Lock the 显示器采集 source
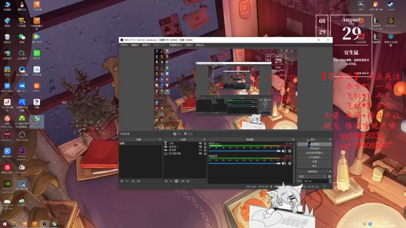 coord(205,154)
